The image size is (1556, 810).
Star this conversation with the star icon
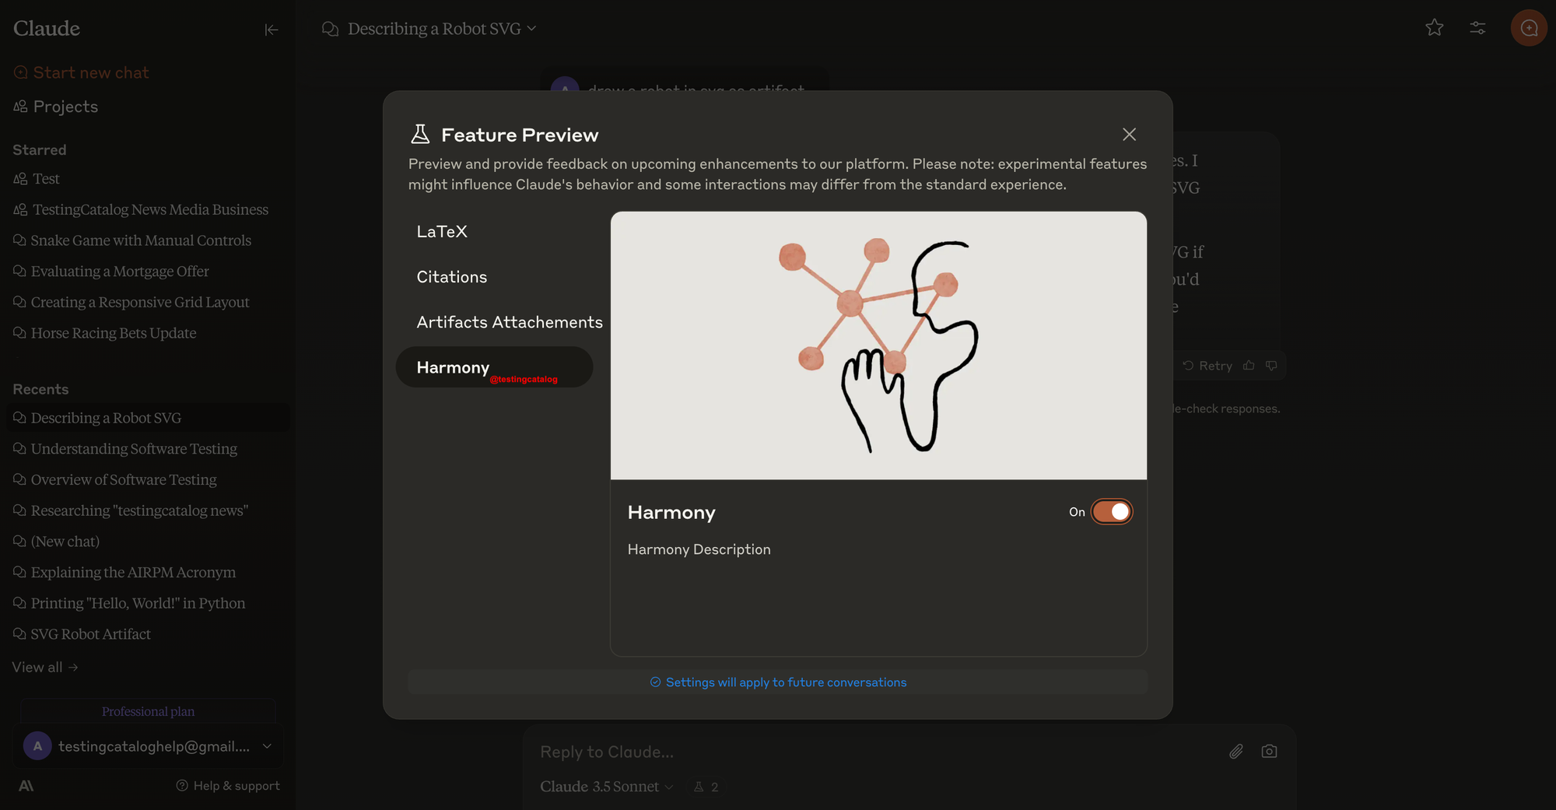tap(1435, 28)
